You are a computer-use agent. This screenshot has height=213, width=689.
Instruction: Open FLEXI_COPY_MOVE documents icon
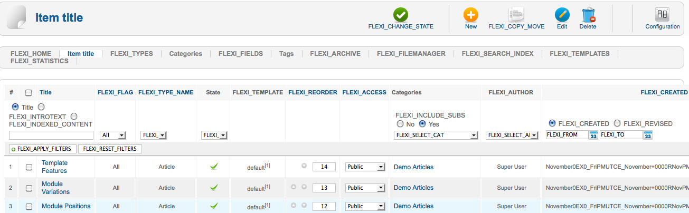516,15
